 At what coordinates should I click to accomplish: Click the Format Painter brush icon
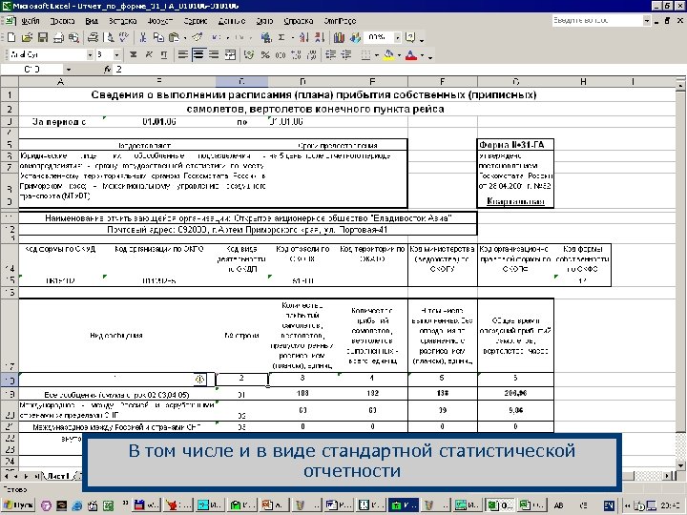197,37
